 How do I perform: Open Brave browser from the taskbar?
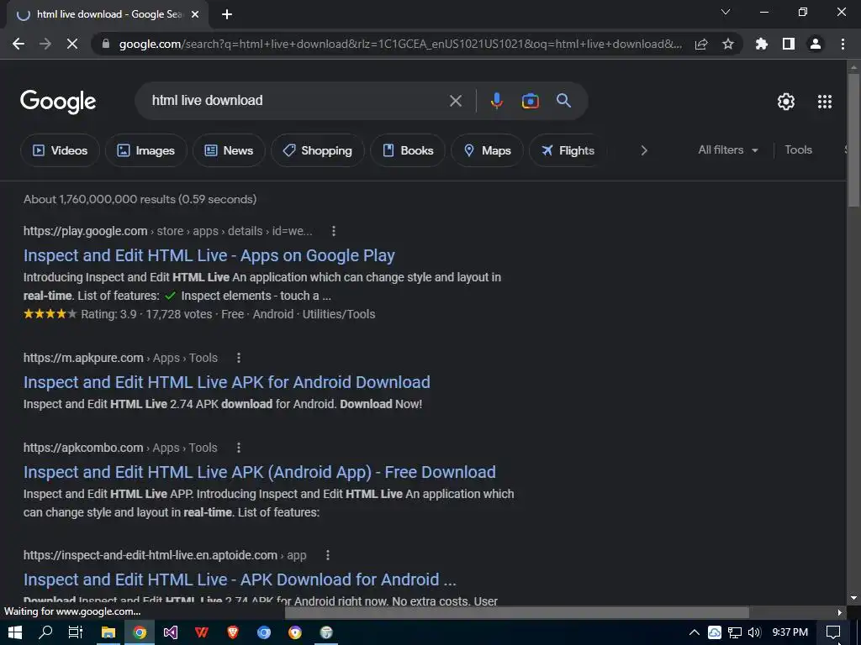tap(233, 632)
